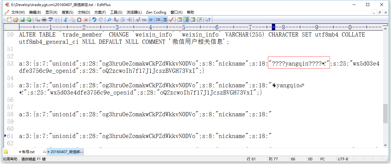
Task: Open the 窗口(K) menu
Action: tap(177, 12)
